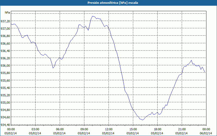
Task: Click the 936,80 y-axis value
Action: tap(5, 36)
